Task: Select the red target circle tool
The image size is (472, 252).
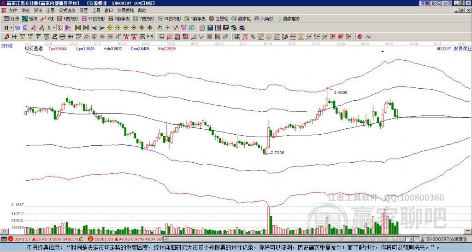Action: (94, 37)
